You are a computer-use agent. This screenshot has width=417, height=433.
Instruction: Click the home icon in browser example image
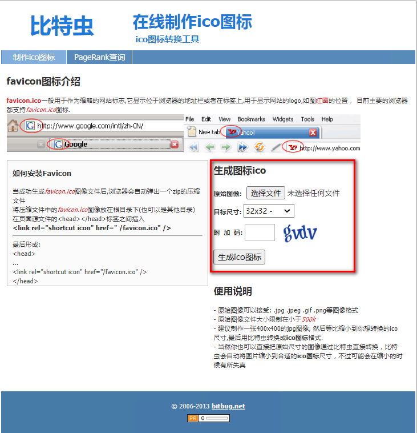pyautogui.click(x=13, y=126)
